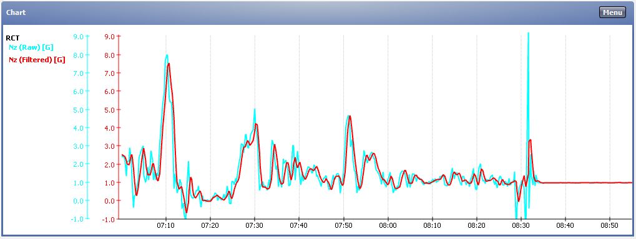Click the red filtered peak near 7.5 G
Image resolution: width=636 pixels, height=239 pixels.
pos(169,63)
